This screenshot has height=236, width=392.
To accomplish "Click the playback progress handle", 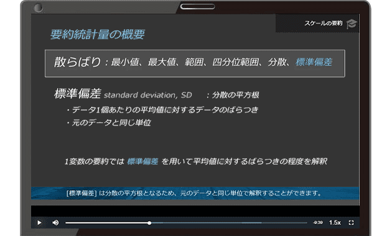I will (149, 223).
